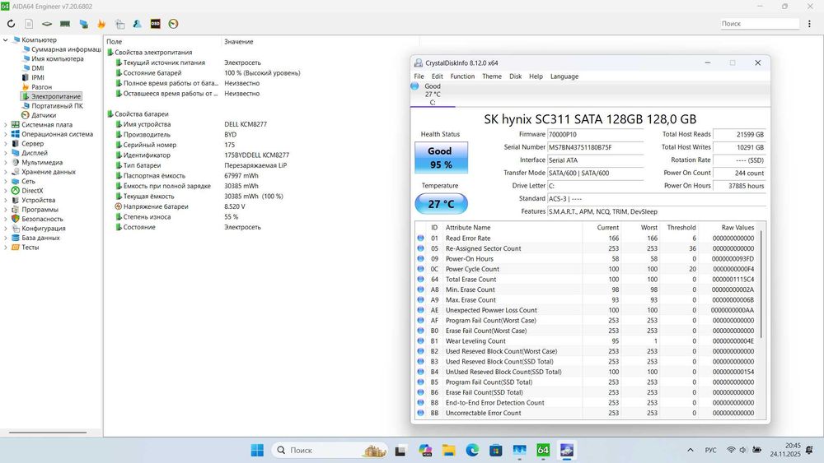The image size is (824, 463).
Task: Select the Разгон tree item
Action: click(37, 87)
